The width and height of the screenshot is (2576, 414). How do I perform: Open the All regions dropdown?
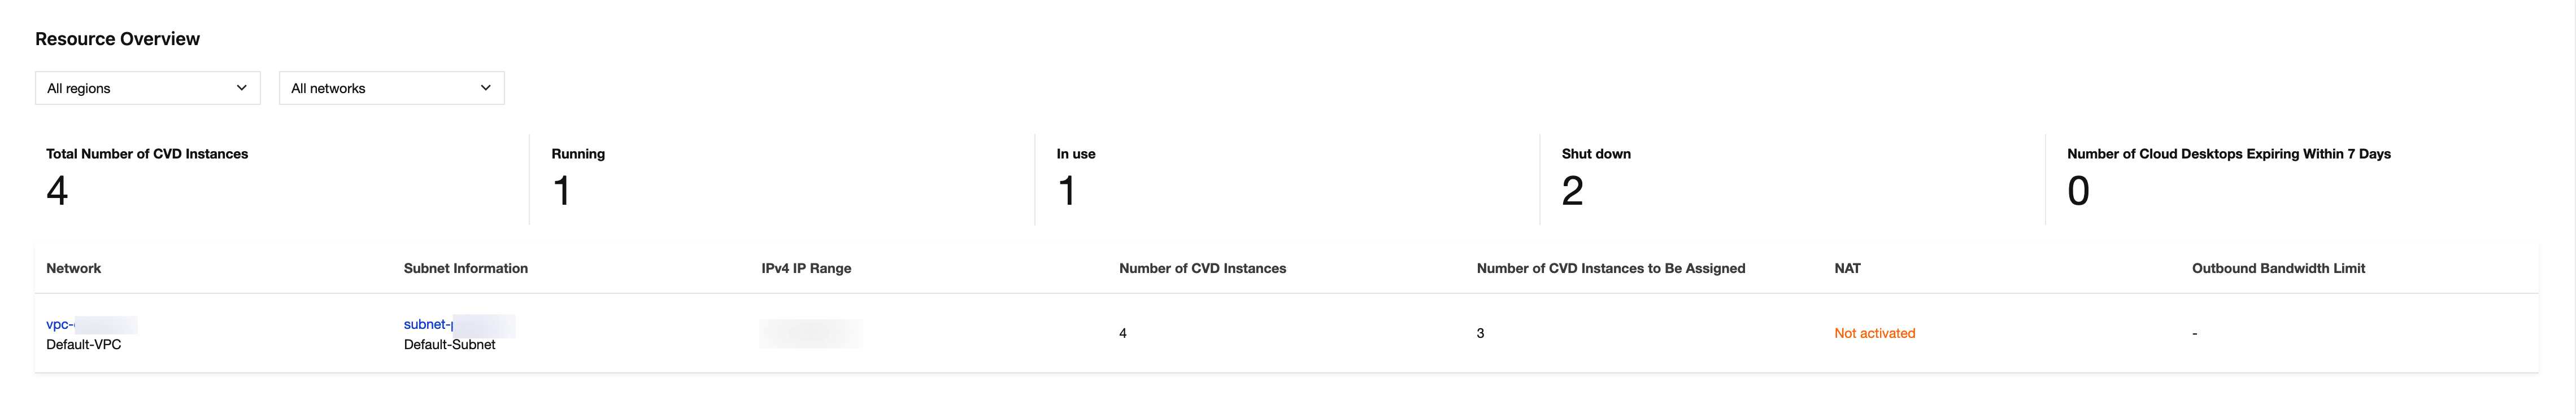coord(147,88)
